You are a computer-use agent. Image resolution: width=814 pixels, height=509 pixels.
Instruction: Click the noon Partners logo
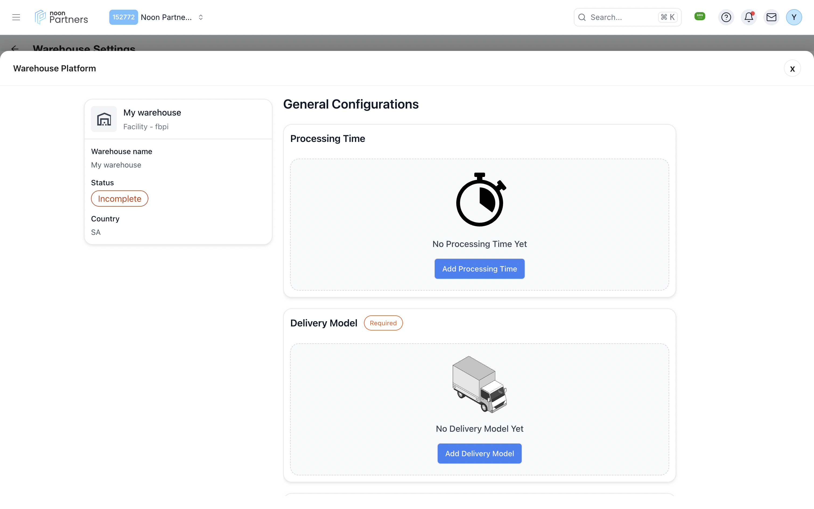pos(61,17)
